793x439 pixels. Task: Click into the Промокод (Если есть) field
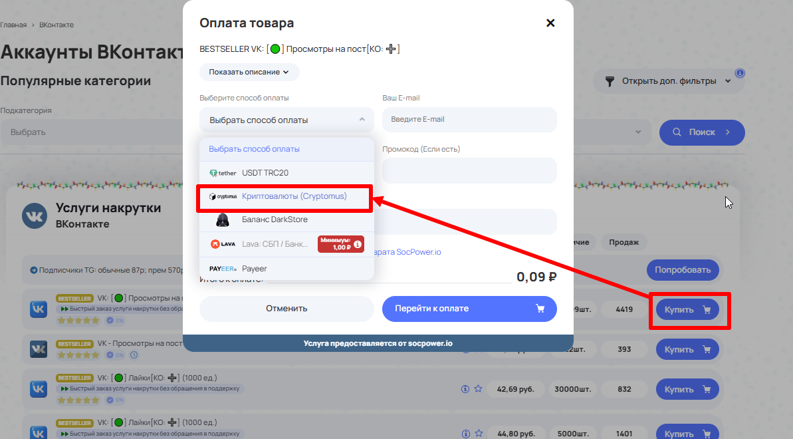click(x=469, y=171)
